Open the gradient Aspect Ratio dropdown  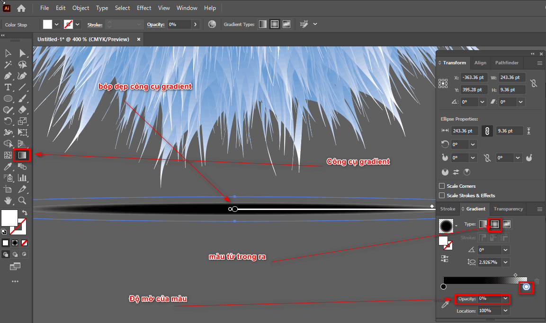(x=506, y=262)
